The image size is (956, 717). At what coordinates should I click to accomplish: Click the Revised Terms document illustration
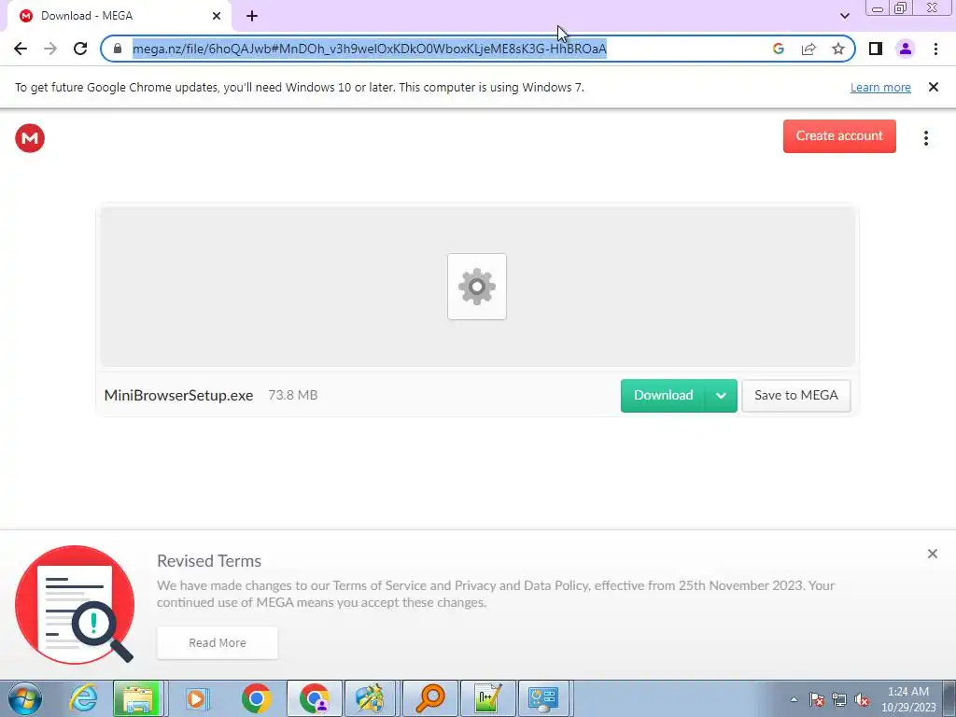pos(75,605)
